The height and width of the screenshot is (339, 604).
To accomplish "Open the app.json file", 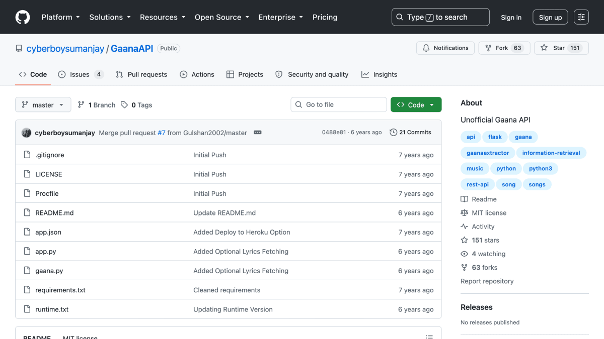I will (48, 232).
